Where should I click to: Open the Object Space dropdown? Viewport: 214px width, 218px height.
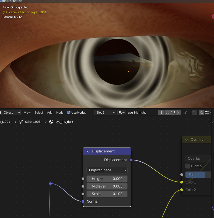(x=107, y=170)
